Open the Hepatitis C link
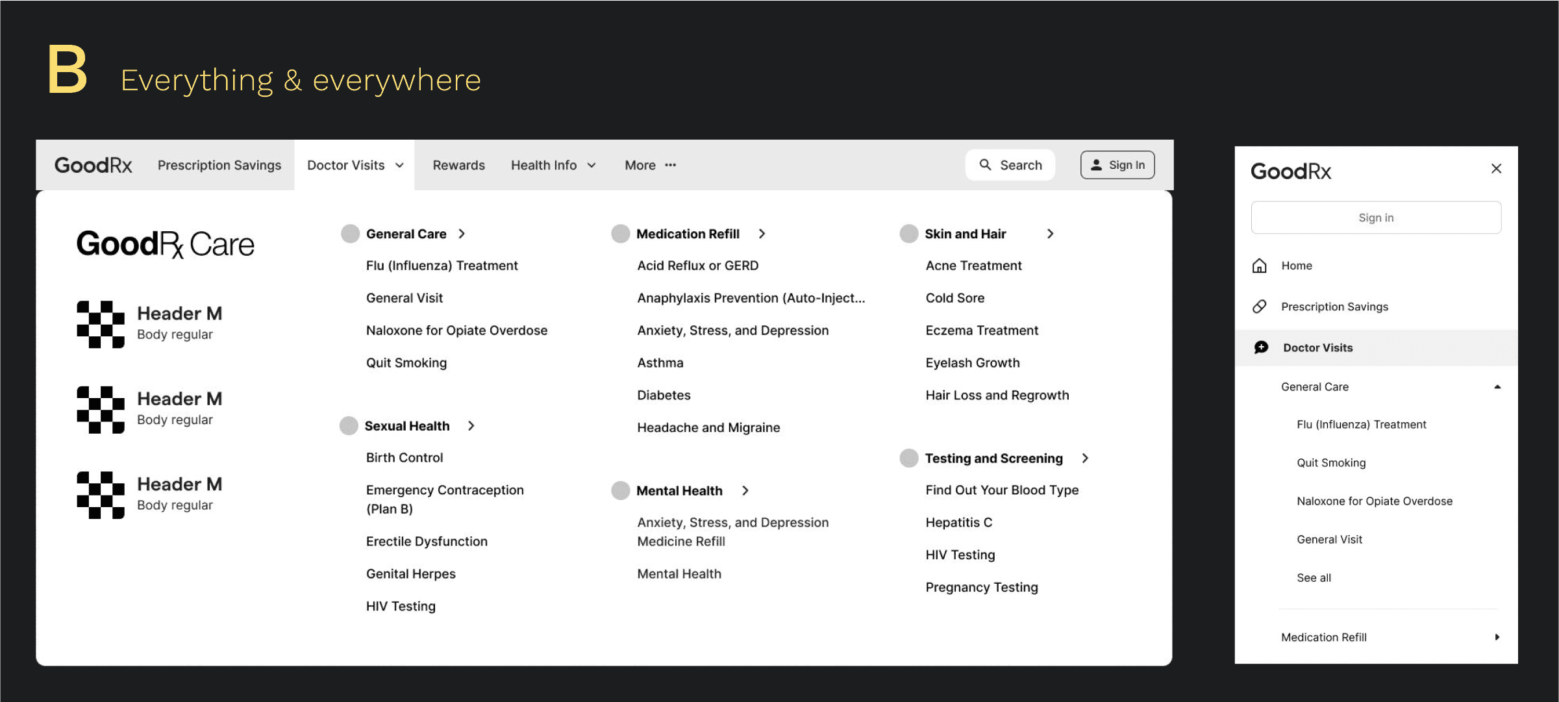Image resolution: width=1559 pixels, height=702 pixels. (x=959, y=523)
